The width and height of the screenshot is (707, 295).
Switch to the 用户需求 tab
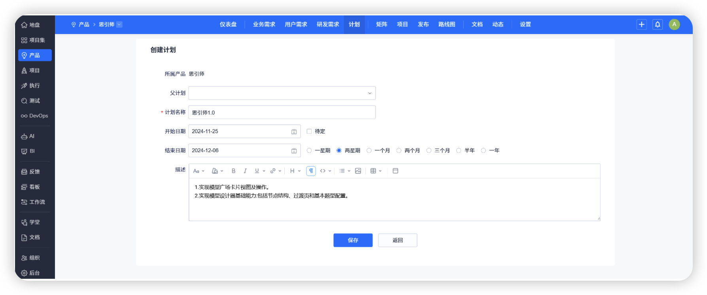click(x=296, y=25)
